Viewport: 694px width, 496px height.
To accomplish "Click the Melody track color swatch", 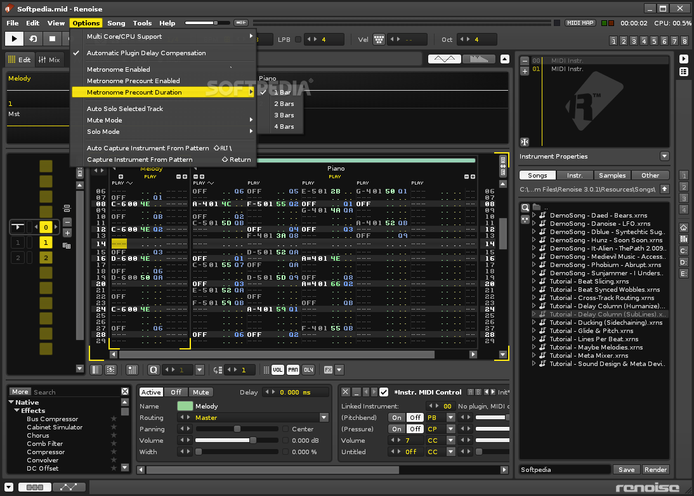I will click(185, 406).
